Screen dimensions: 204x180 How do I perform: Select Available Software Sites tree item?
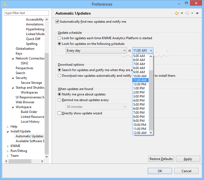pyautogui.click(x=30, y=141)
